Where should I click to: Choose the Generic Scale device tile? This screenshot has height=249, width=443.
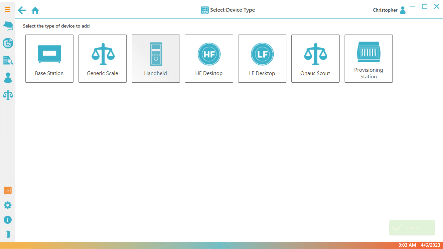click(x=102, y=58)
